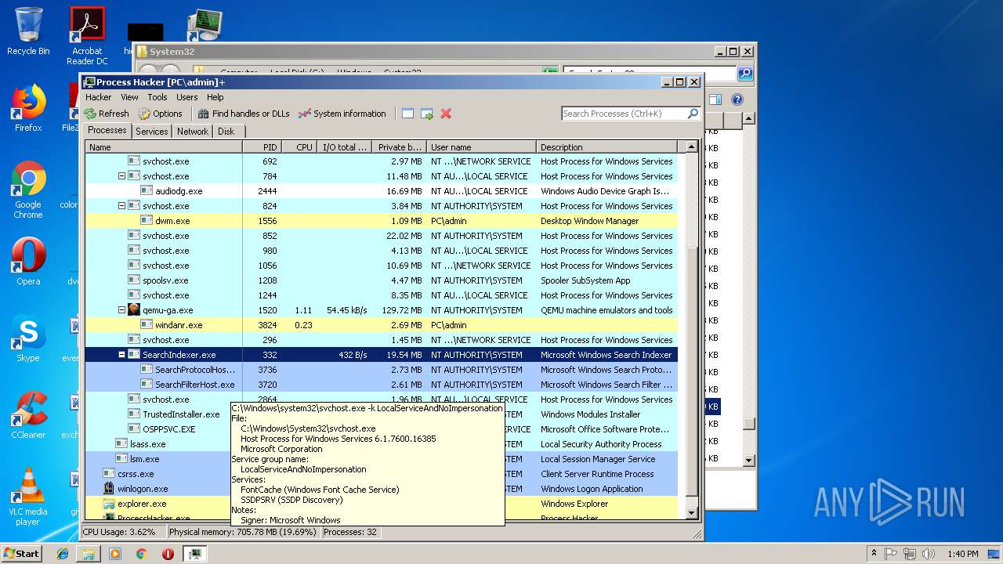Screen dimensions: 1003x564
Task: Open the Hacker menu
Action: [x=99, y=97]
